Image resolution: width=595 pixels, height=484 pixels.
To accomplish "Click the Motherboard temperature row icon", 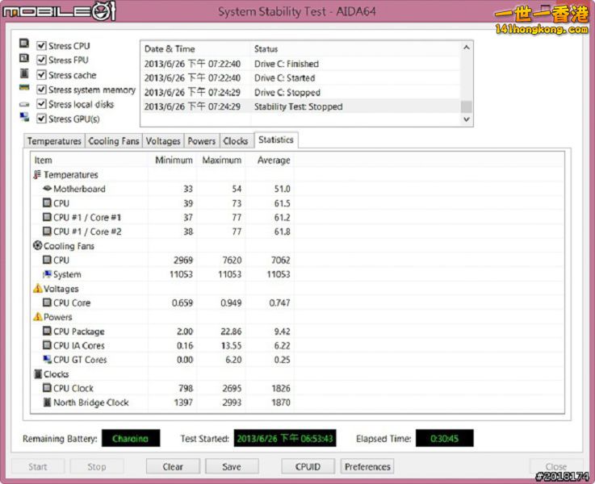I will point(47,189).
